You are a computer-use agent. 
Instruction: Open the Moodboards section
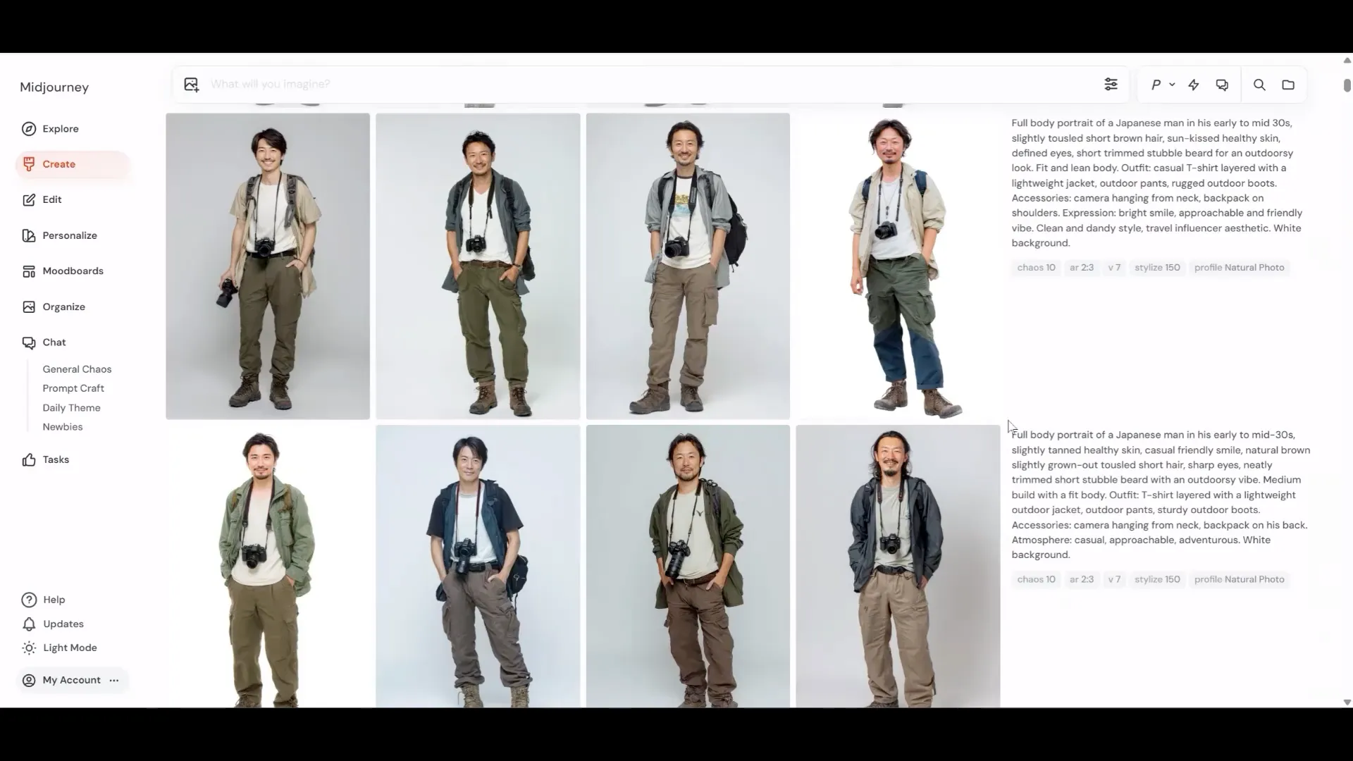72,271
